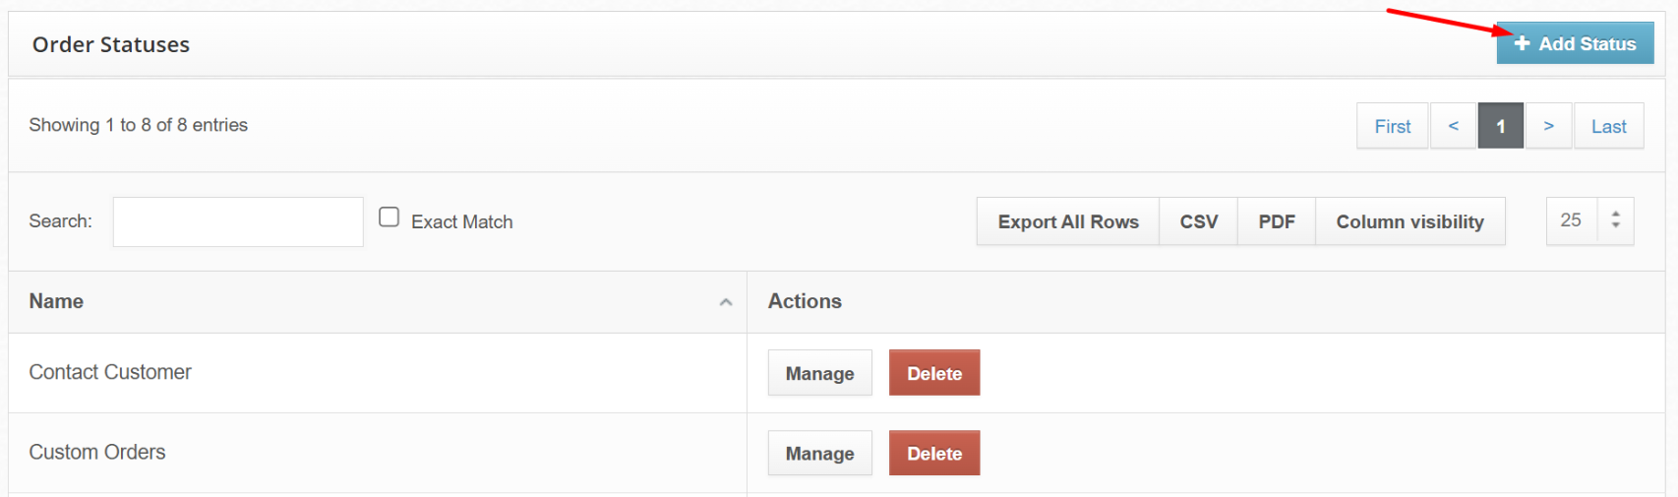Viewport: 1678px width, 497px height.
Task: Manage the Custom Orders status
Action: click(819, 453)
